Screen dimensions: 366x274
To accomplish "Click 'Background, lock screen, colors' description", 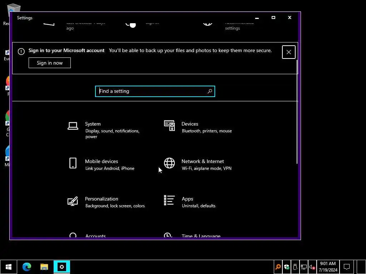I will [115, 206].
